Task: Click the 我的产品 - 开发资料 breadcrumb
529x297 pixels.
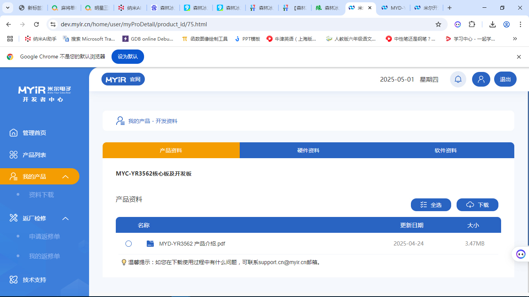Action: tap(153, 121)
